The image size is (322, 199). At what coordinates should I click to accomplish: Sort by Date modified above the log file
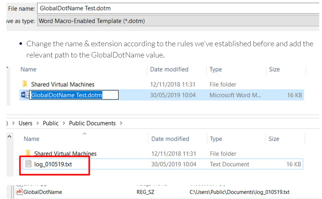click(x=170, y=139)
